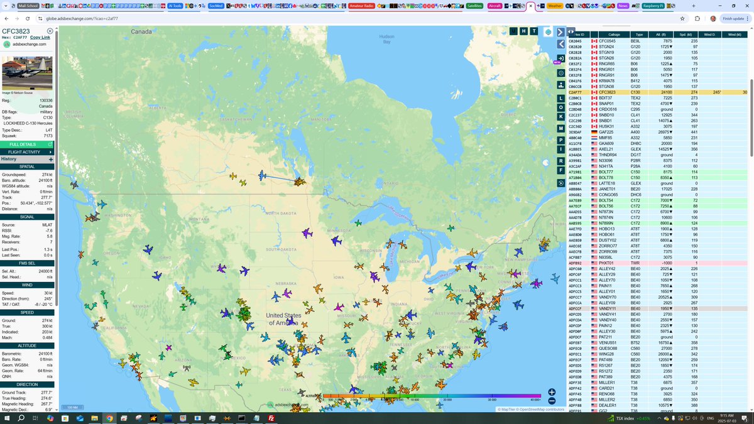This screenshot has height=424, width=754.
Task: Toggle the F map option button
Action: coord(561,170)
